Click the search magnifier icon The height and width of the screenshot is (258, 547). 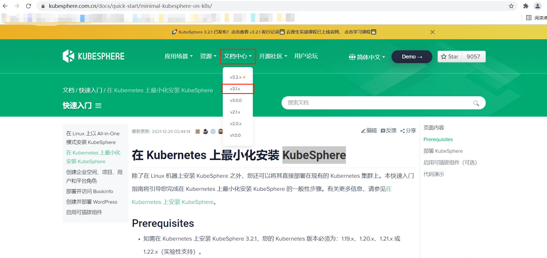click(x=476, y=103)
